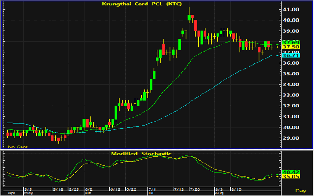Screen dimensions: 314x196
Task: Click the 5/5 date axis marker
Action: (x=28, y=189)
